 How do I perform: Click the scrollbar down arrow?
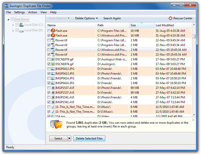(194, 115)
